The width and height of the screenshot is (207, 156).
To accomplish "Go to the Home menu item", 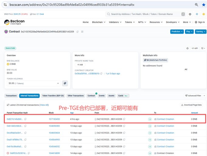I will coord(86,22).
